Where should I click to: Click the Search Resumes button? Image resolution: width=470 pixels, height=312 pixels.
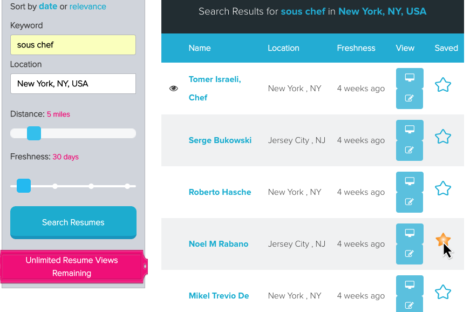73,222
